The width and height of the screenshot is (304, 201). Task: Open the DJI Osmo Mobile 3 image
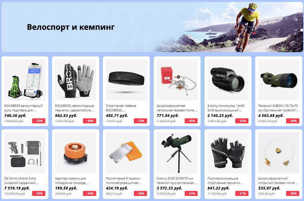tap(25, 153)
